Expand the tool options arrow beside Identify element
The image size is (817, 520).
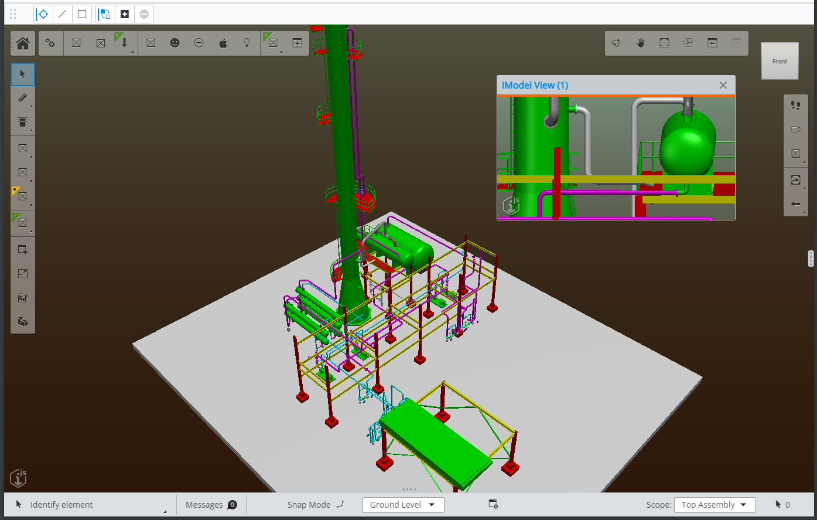(165, 511)
